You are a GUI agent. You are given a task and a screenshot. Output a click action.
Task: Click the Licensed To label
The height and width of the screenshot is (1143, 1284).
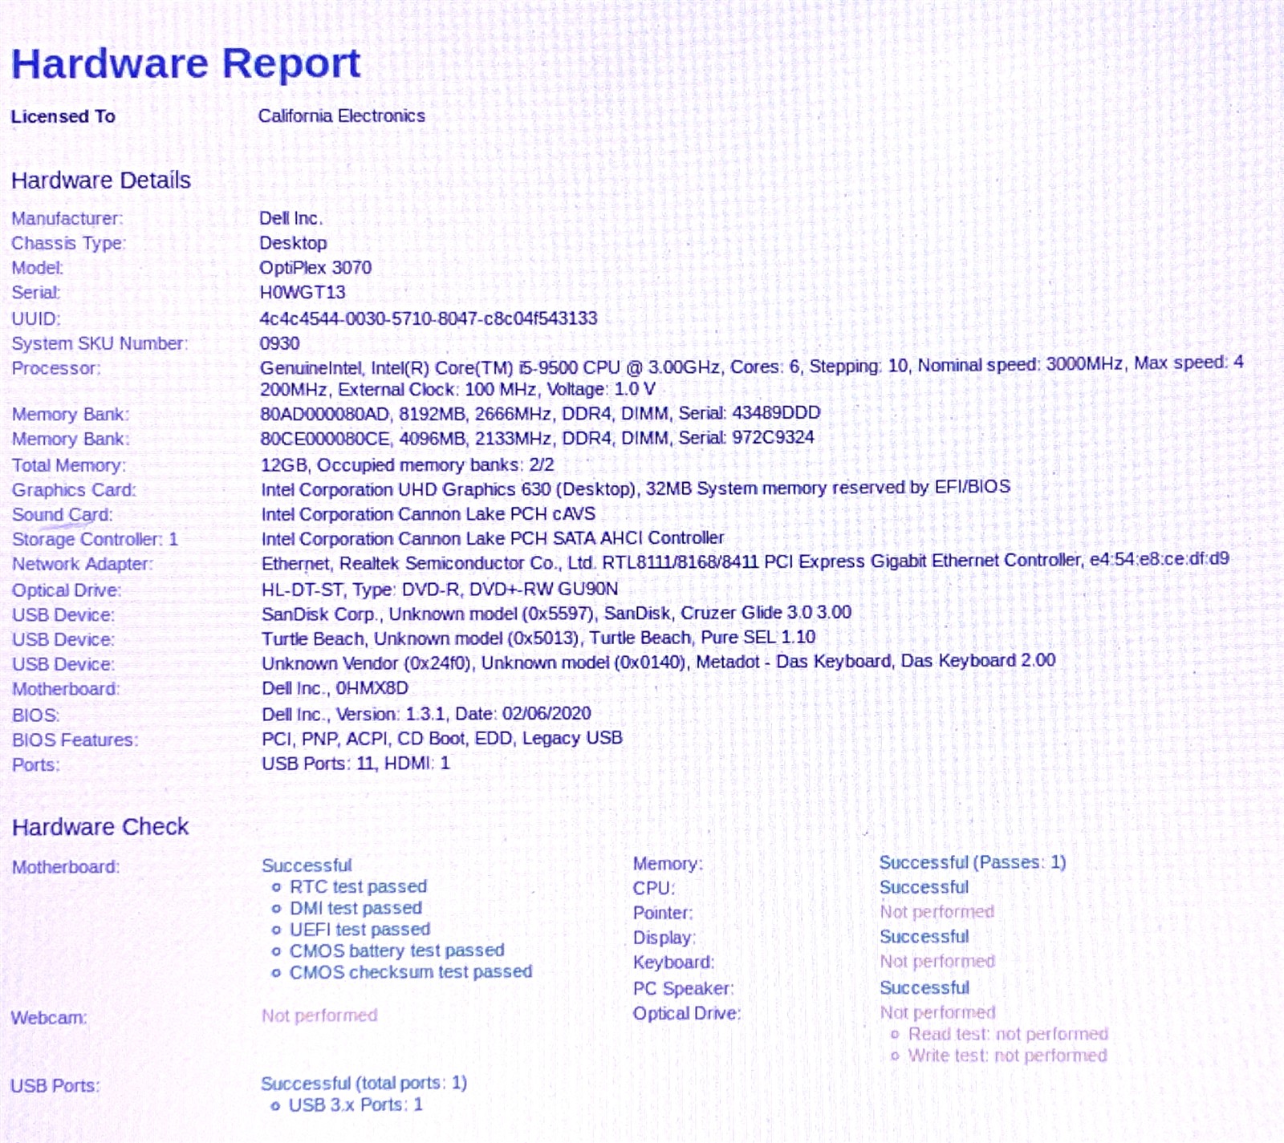[x=63, y=116]
